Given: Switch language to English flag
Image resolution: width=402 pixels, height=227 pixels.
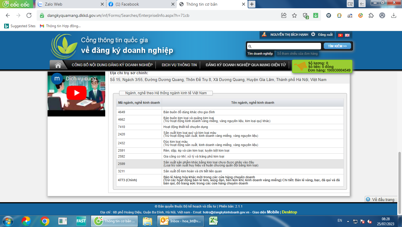Looking at the screenshot, I should (x=347, y=35).
